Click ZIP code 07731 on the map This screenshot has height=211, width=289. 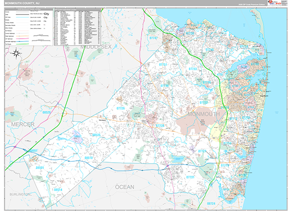(189, 177)
